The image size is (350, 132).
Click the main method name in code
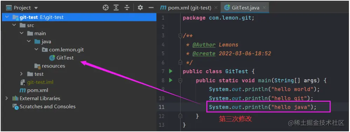point(264,80)
